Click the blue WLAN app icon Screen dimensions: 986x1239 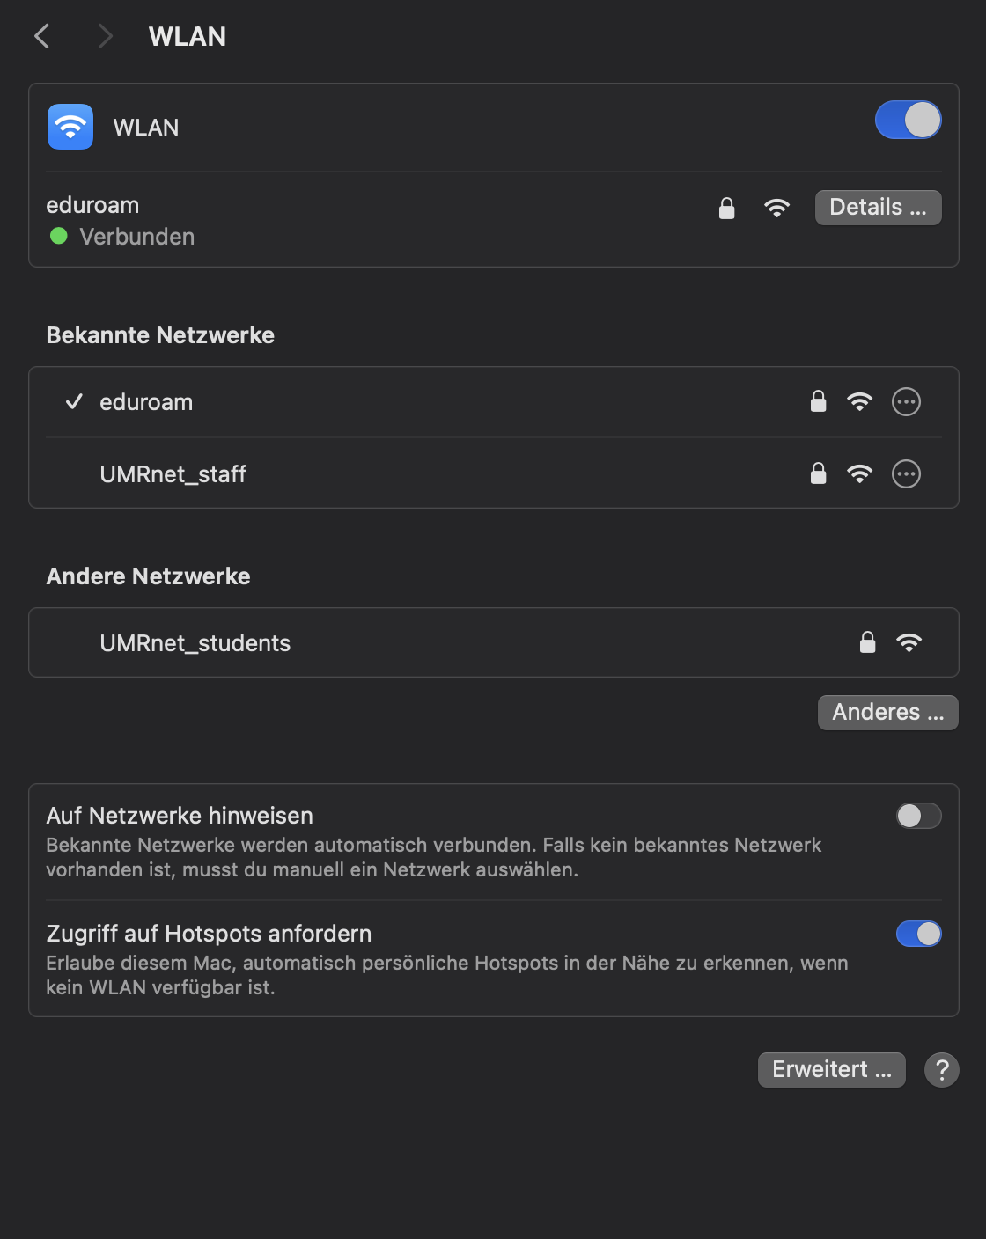[70, 127]
